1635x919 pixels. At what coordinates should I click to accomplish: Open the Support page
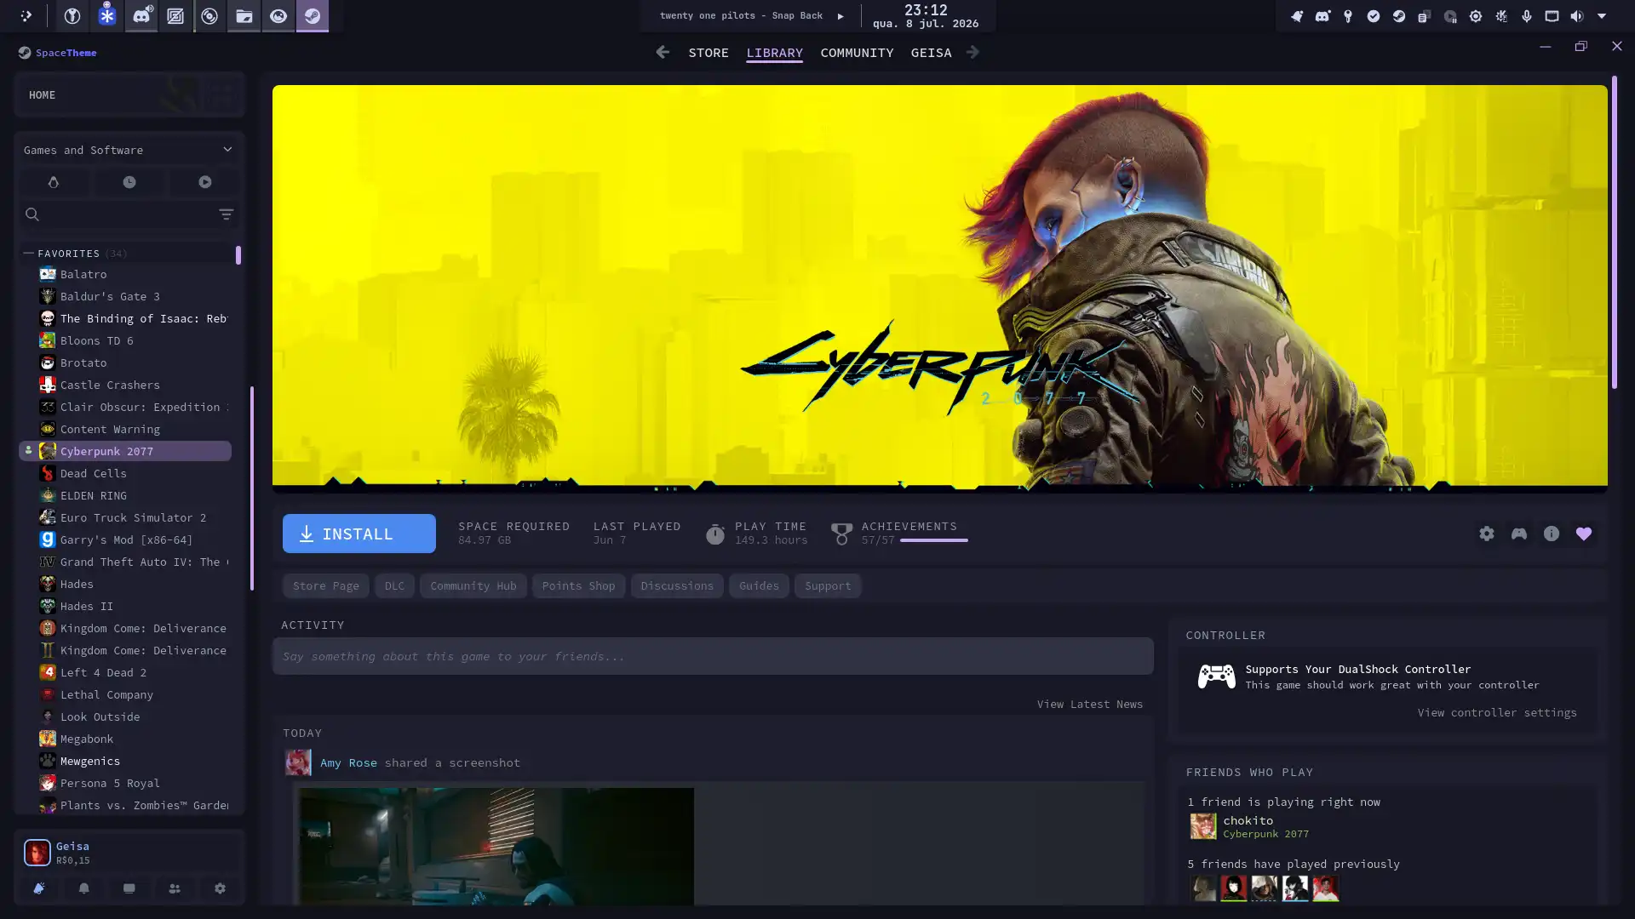pos(828,585)
